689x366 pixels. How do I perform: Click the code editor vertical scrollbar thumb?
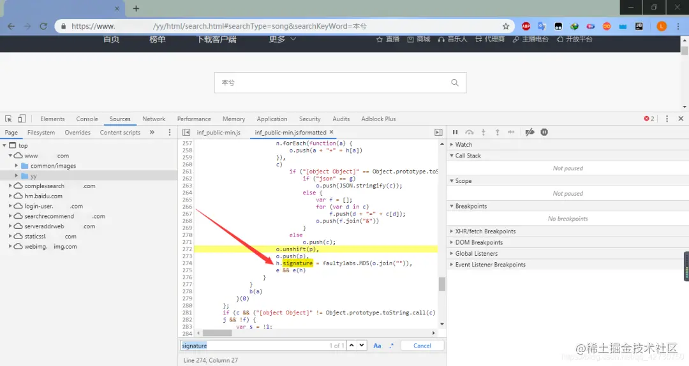pyautogui.click(x=441, y=284)
